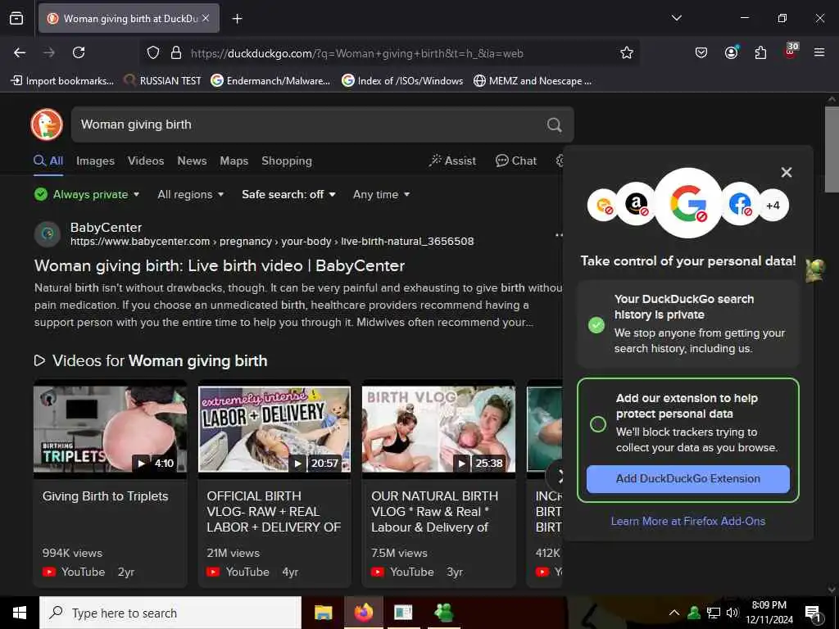839x629 pixels.
Task: Click the green checkmark for private search history
Action: coord(596,324)
